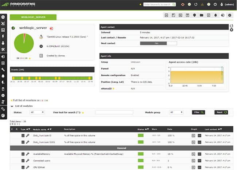This screenshot has width=237, height=170.
Task: Click the sidebar download-box icon
Action: click(3, 63)
